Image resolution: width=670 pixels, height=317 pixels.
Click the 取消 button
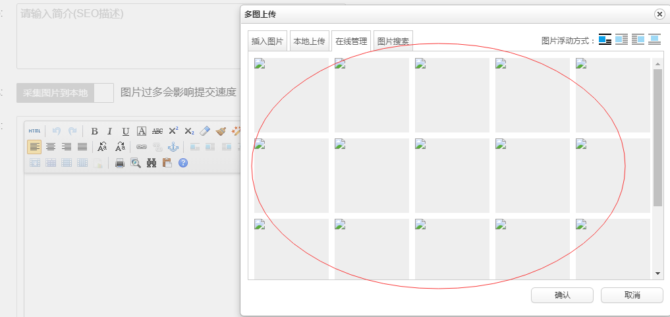tap(632, 295)
